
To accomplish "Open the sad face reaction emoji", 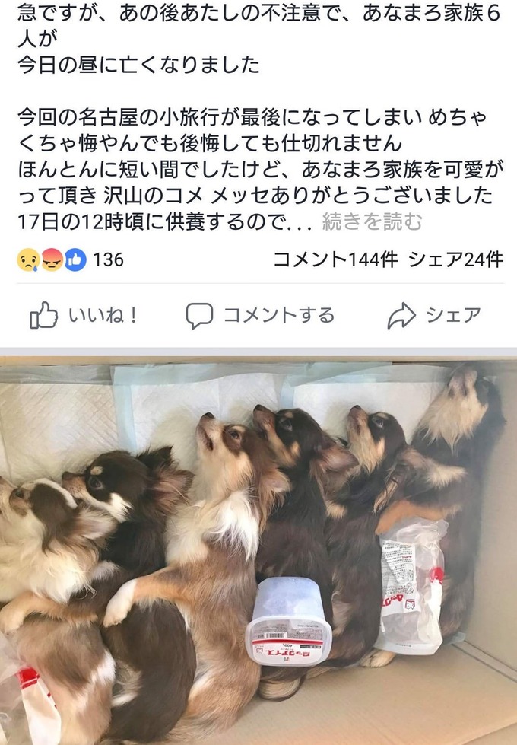I will (x=28, y=260).
